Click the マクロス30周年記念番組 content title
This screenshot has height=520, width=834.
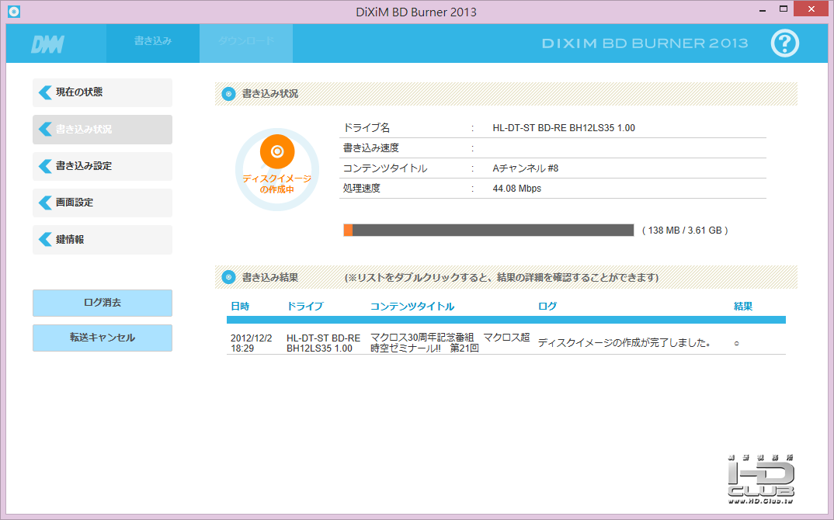click(450, 343)
